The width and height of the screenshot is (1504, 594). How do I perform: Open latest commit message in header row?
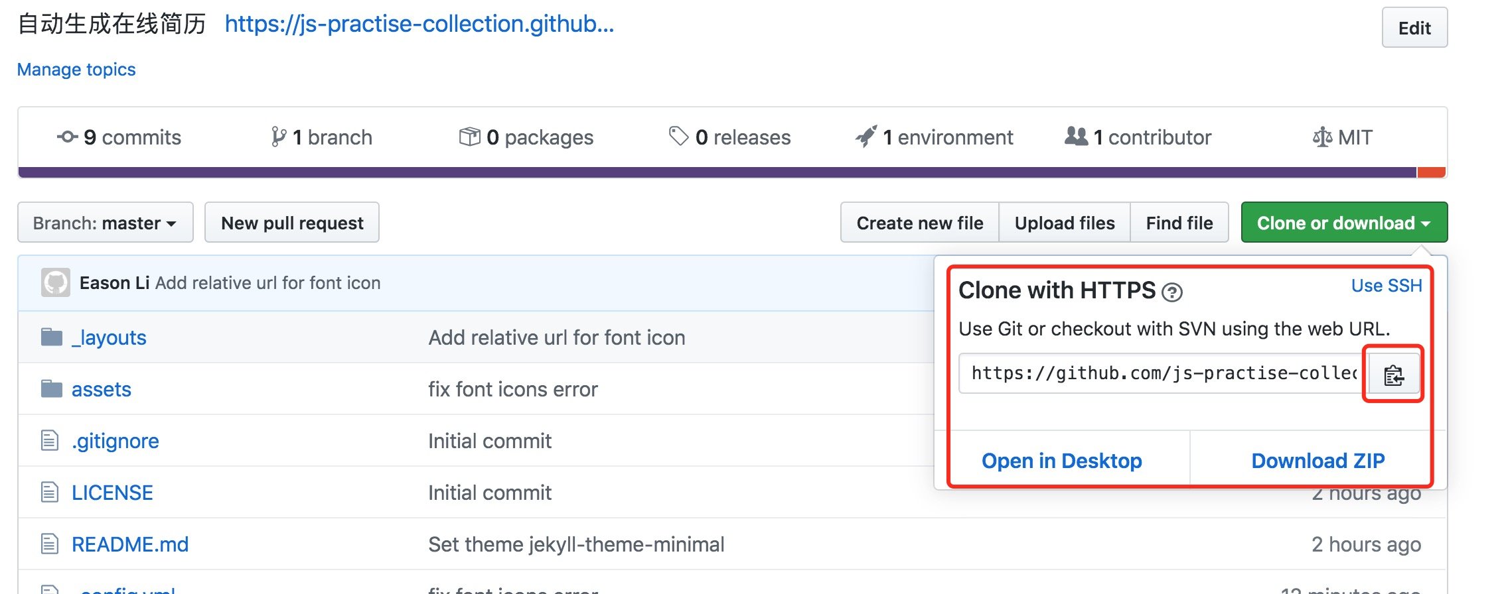[268, 283]
